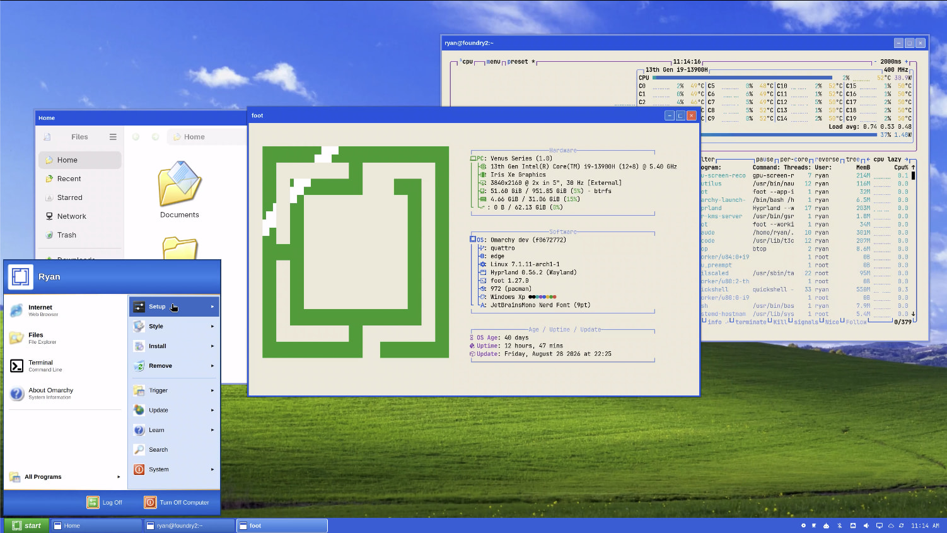Click the Ryan user avatar icon
The image size is (947, 533).
(20, 277)
